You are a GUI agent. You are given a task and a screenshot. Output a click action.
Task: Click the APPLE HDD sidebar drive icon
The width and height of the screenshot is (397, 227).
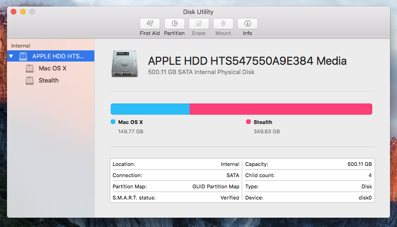(x=23, y=56)
